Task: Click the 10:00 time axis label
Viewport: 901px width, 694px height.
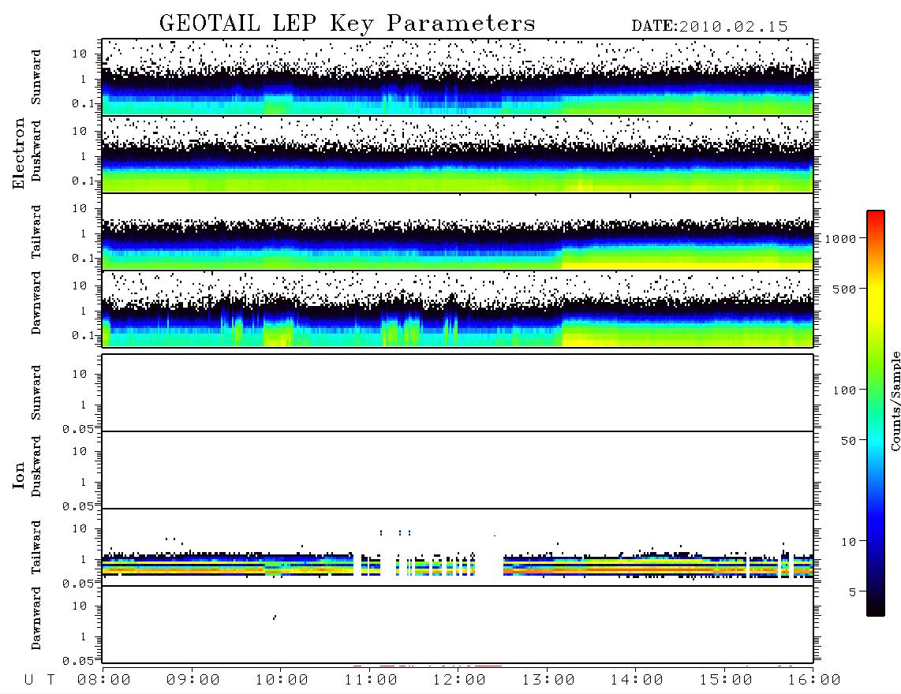Action: pos(282,681)
